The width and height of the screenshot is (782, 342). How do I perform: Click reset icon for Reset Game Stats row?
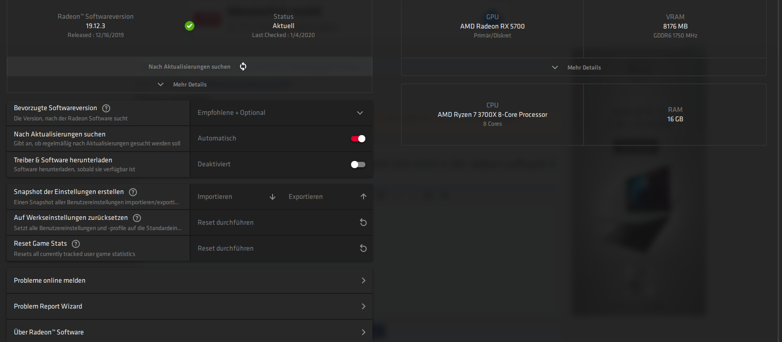(364, 248)
